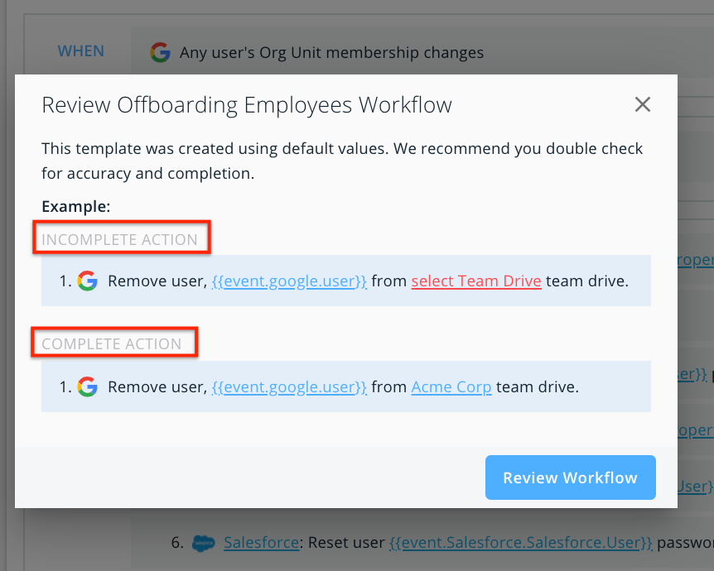Click the Google icon next to "Any user's Org Unit membership changes"
714x571 pixels.
click(160, 51)
